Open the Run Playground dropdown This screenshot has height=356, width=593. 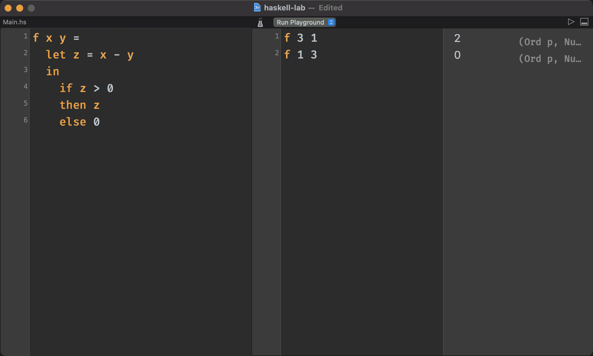pyautogui.click(x=304, y=22)
